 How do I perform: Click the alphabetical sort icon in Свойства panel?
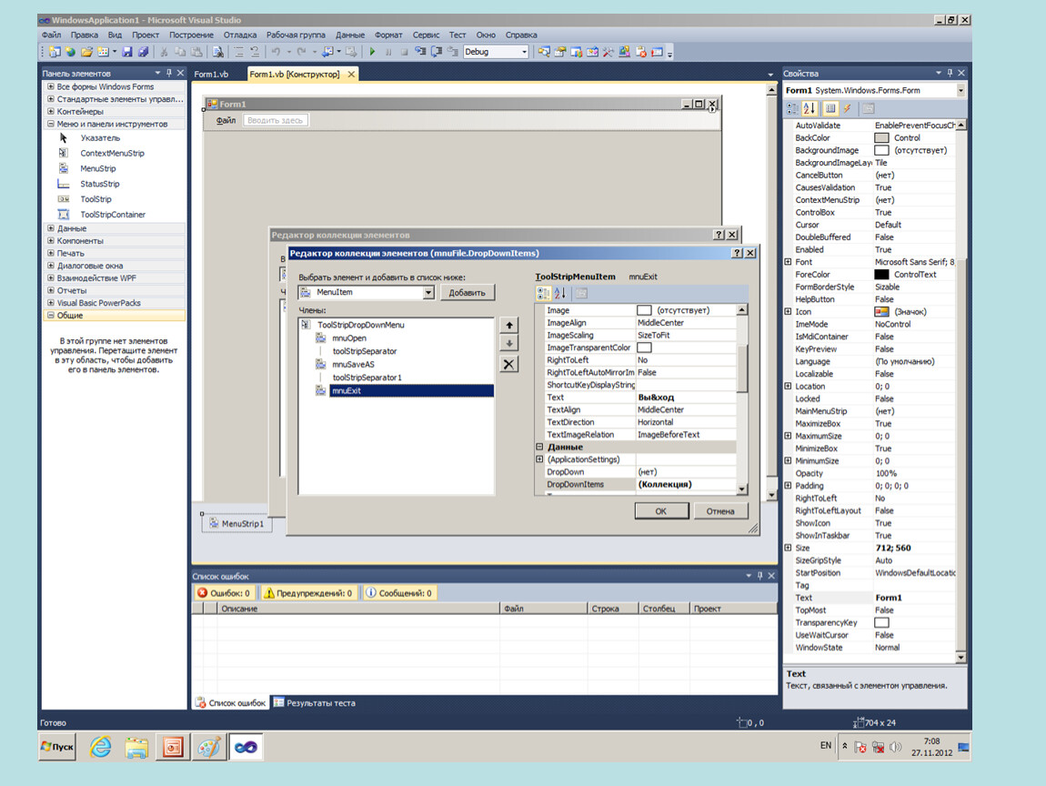(810, 108)
